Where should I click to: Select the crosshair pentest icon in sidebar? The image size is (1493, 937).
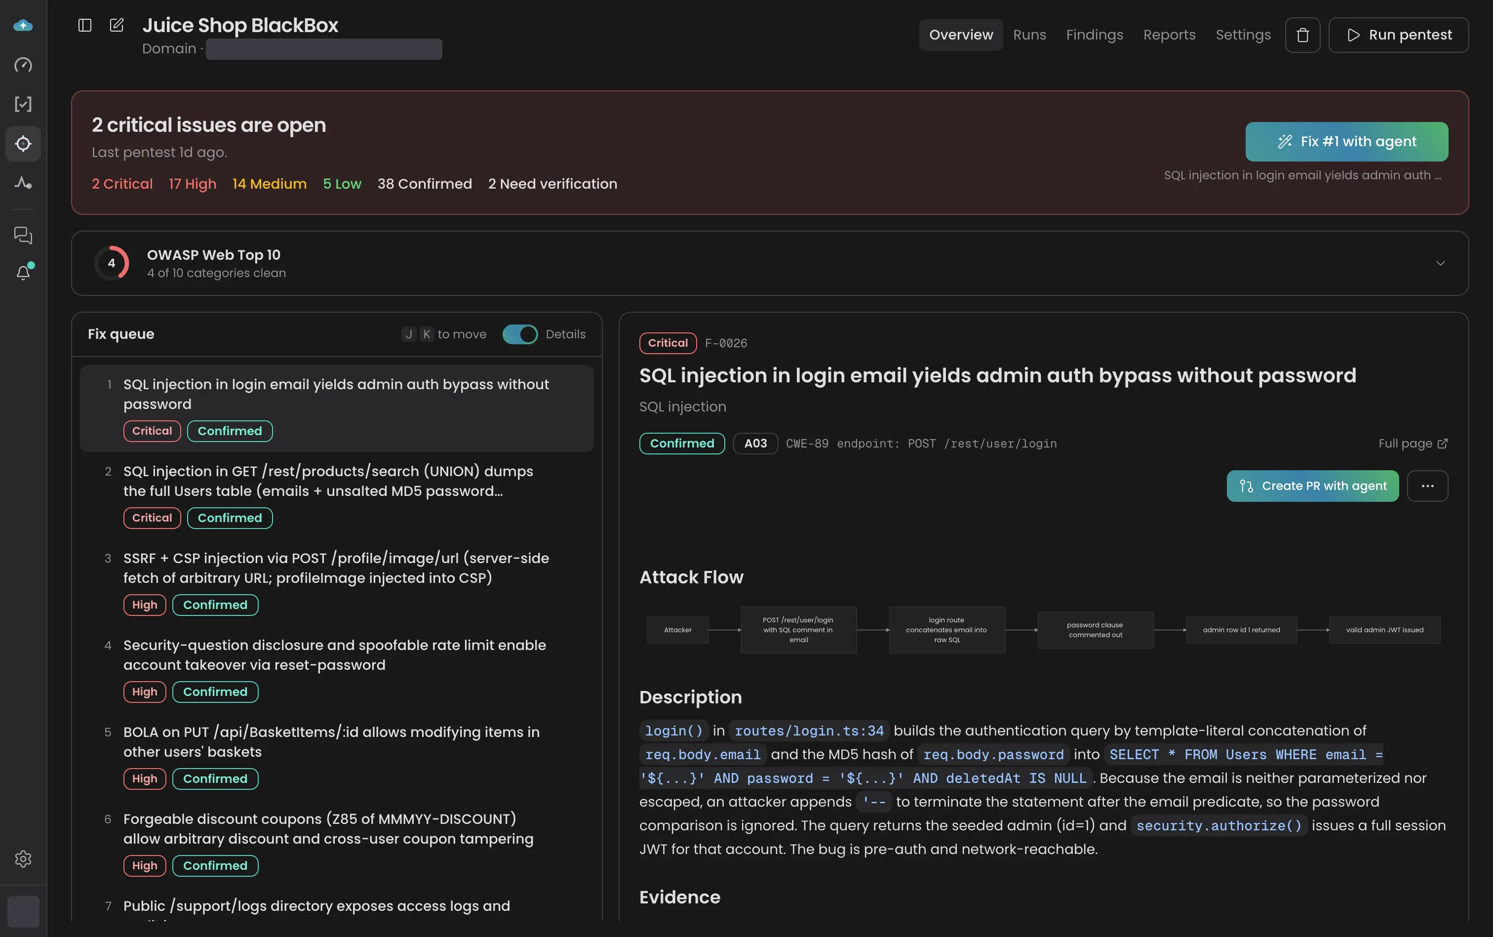click(x=23, y=144)
